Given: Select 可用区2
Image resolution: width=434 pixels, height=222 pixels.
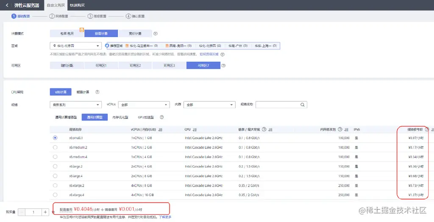Looking at the screenshot, I should tap(135, 66).
